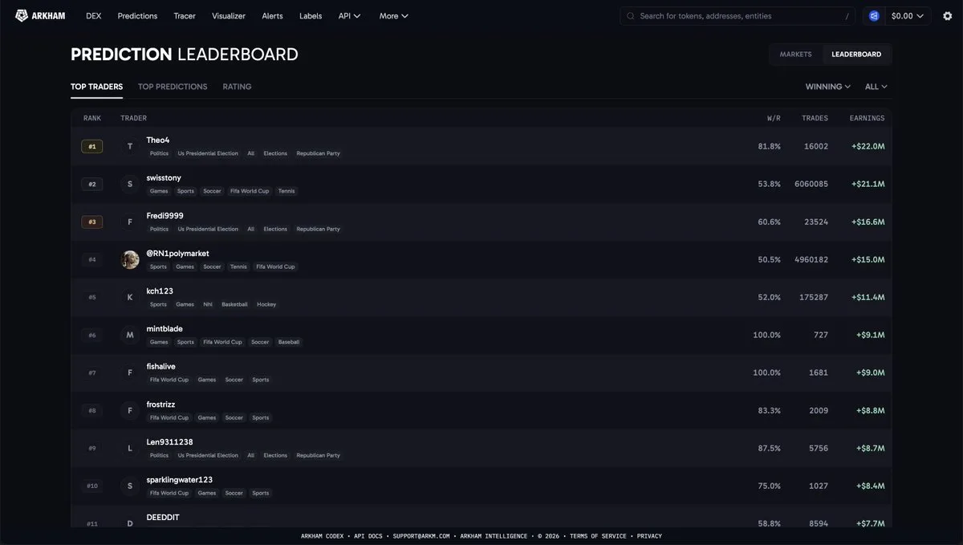Open the Terms of Service footer link
The image size is (963, 545).
pos(599,536)
